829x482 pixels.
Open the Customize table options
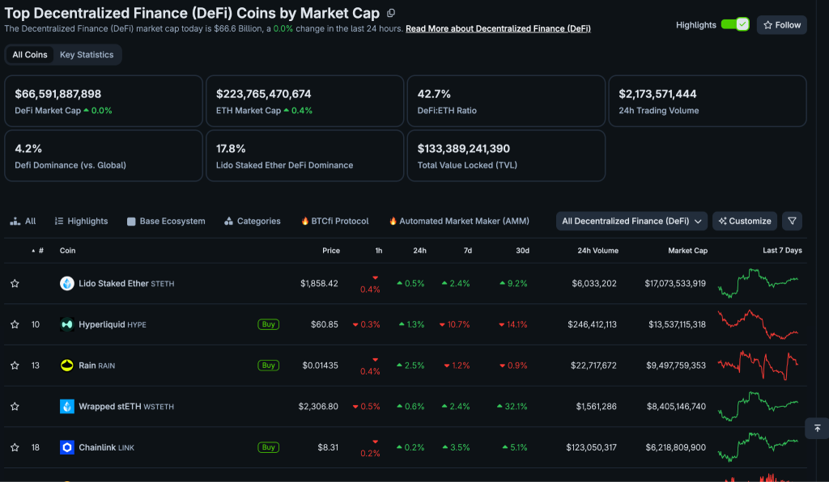click(745, 222)
